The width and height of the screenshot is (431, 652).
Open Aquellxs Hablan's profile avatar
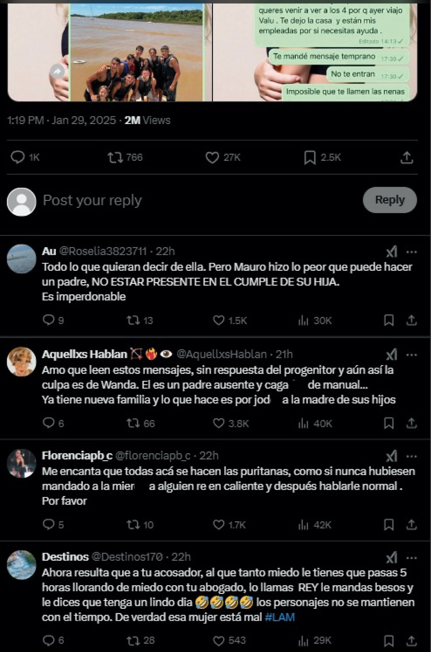pos(21,361)
